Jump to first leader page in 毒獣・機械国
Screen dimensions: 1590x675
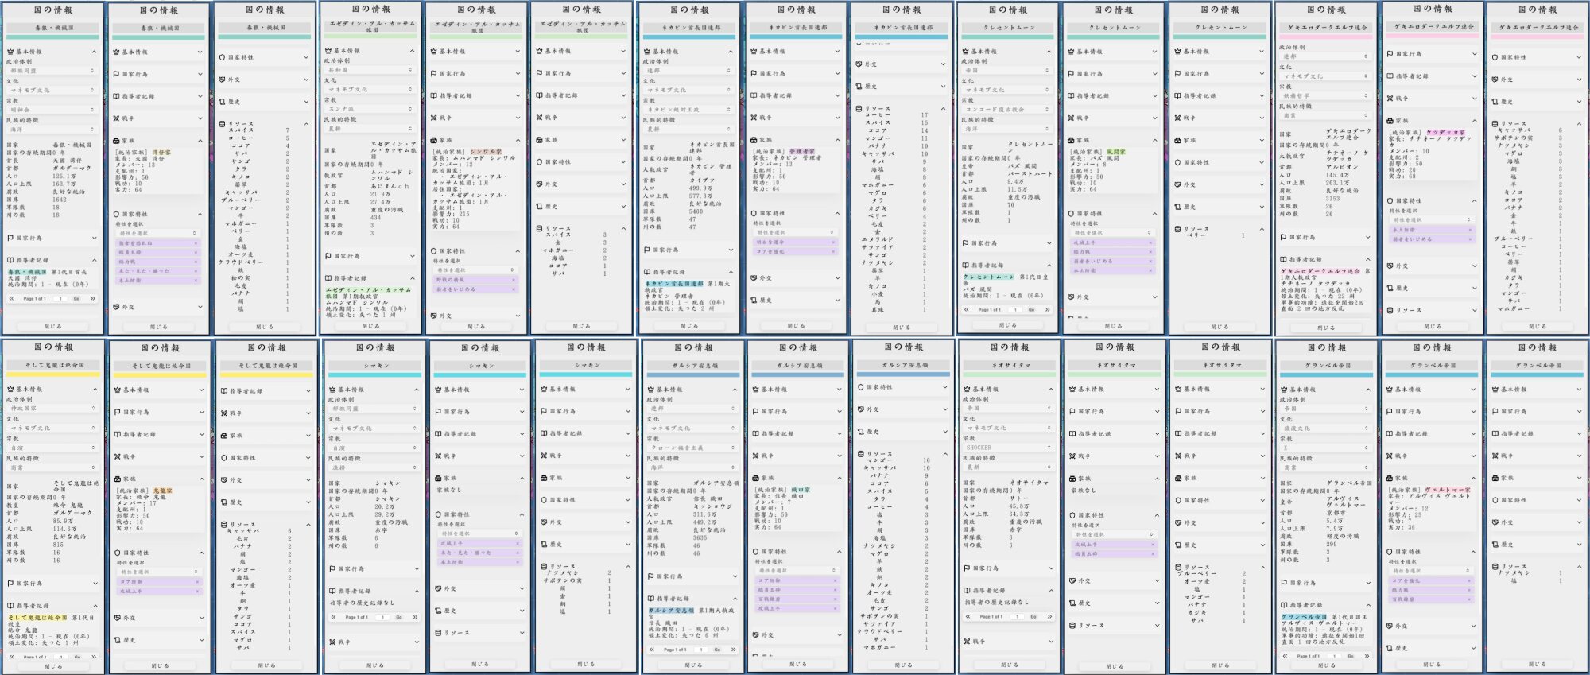(12, 298)
